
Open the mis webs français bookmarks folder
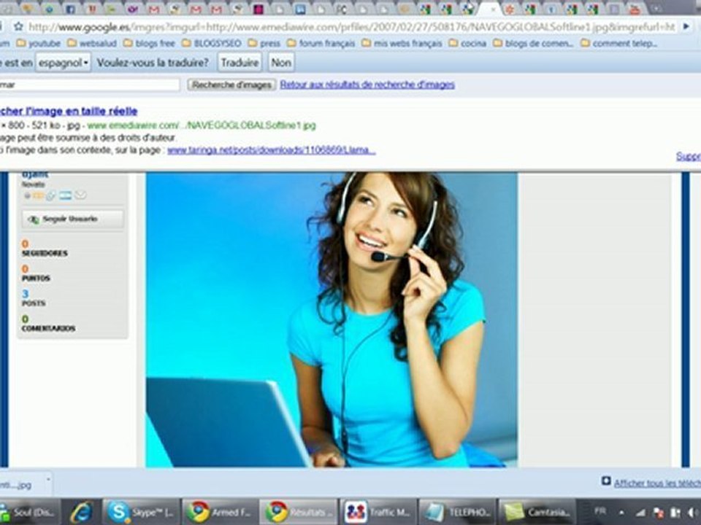[402, 43]
